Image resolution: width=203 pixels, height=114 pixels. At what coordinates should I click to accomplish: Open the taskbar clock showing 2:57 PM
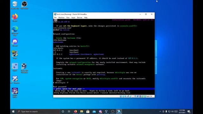182,111
